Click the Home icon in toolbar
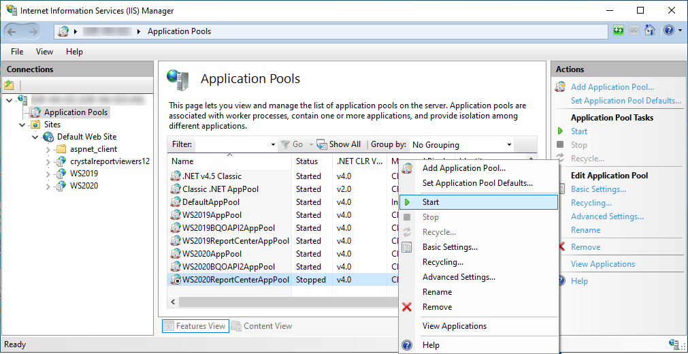Image resolution: width=688 pixels, height=354 pixels. 650,31
